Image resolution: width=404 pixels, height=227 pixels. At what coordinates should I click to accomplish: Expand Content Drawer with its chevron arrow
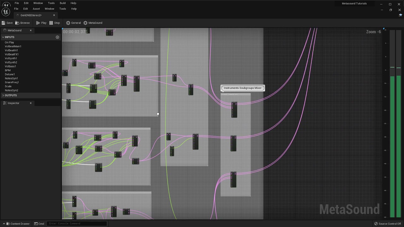click(x=4, y=224)
